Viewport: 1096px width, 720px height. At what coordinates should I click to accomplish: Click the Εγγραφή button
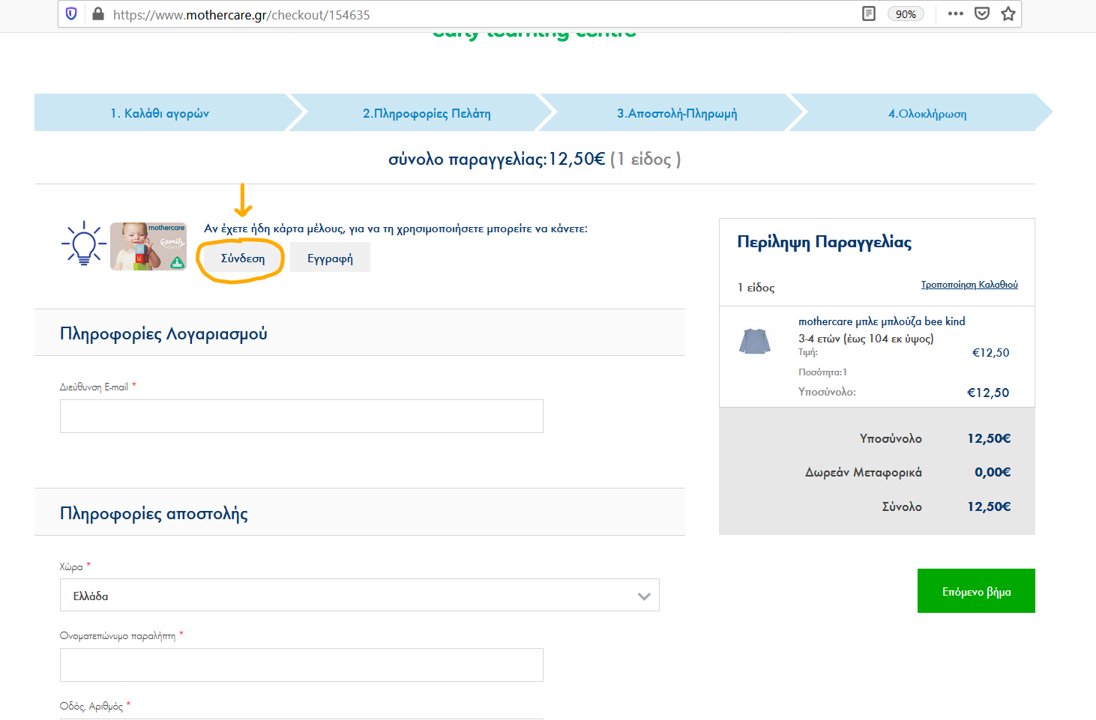330,258
